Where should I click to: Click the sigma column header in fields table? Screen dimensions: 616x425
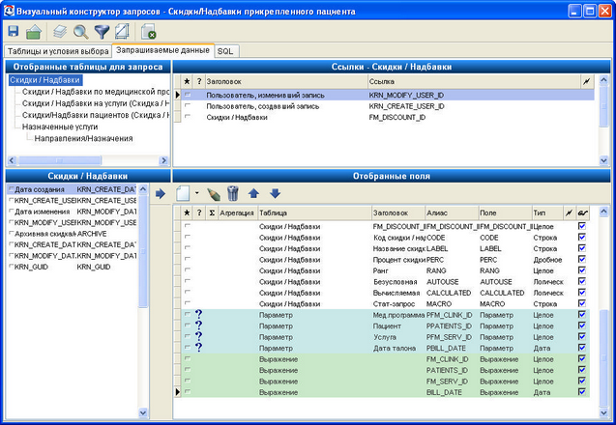[212, 213]
